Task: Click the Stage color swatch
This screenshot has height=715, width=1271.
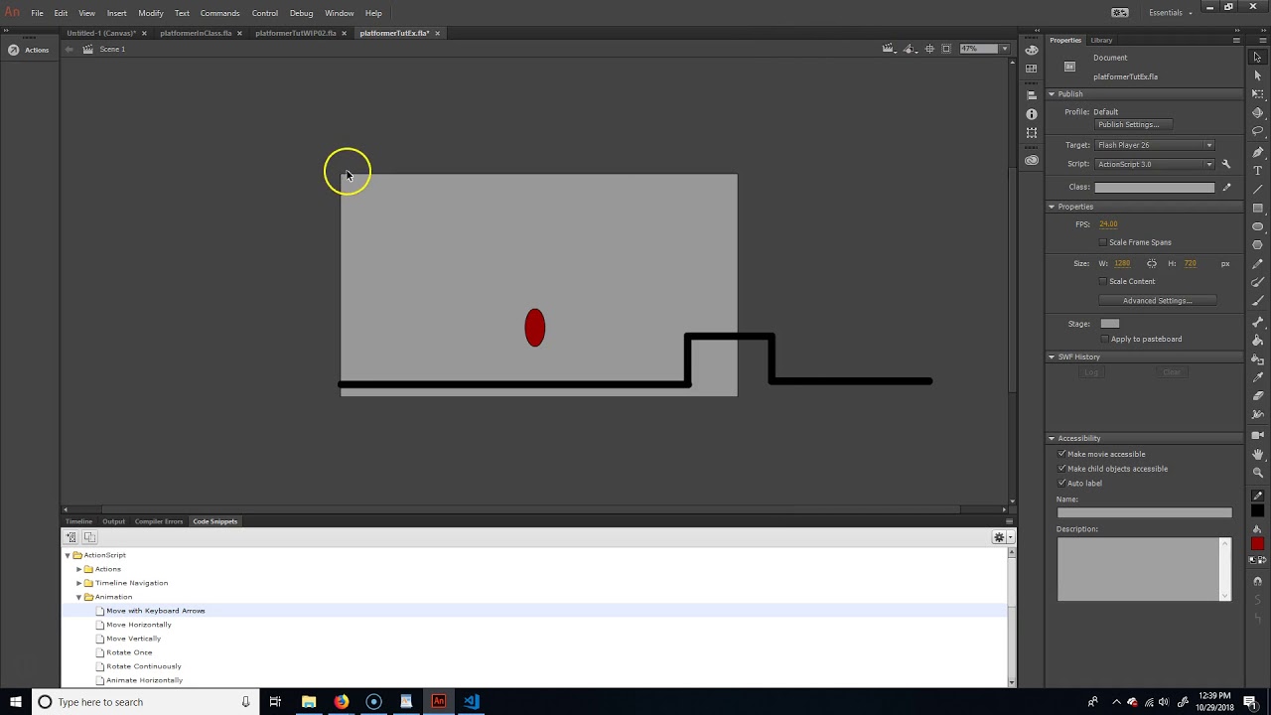Action: 1109,324
